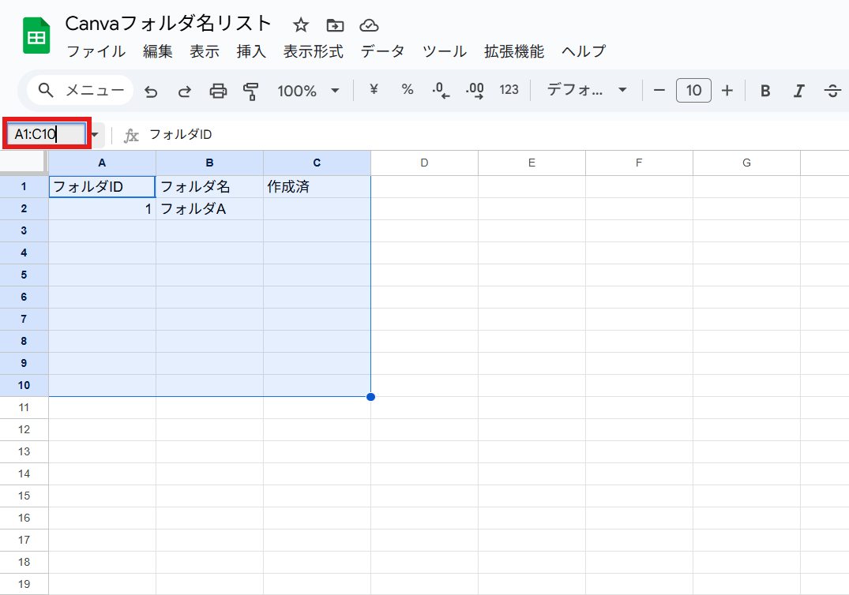Click the select-all corner box

24,163
